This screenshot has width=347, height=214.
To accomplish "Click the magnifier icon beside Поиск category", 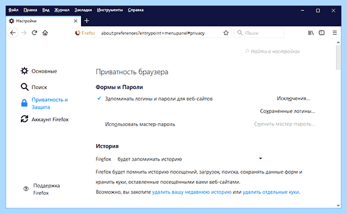I will [24, 87].
